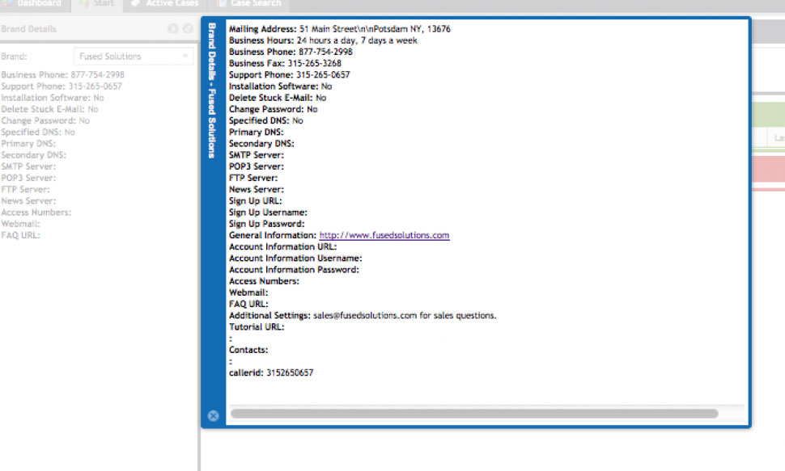The image size is (785, 471).
Task: Click 'Change Password: No' in the popup
Action: [x=273, y=110]
